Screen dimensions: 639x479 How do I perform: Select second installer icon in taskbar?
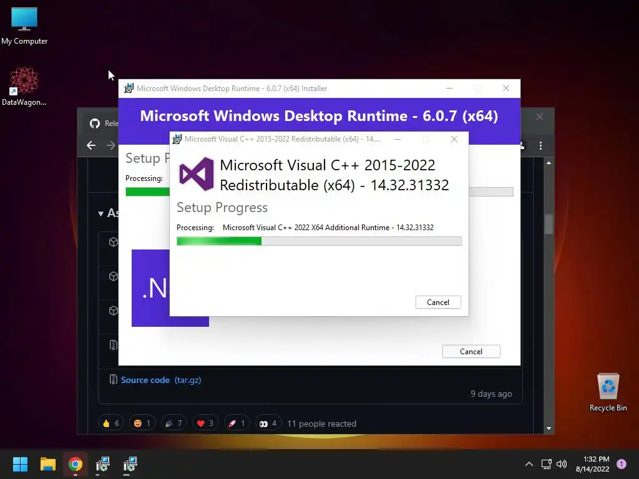click(x=130, y=464)
